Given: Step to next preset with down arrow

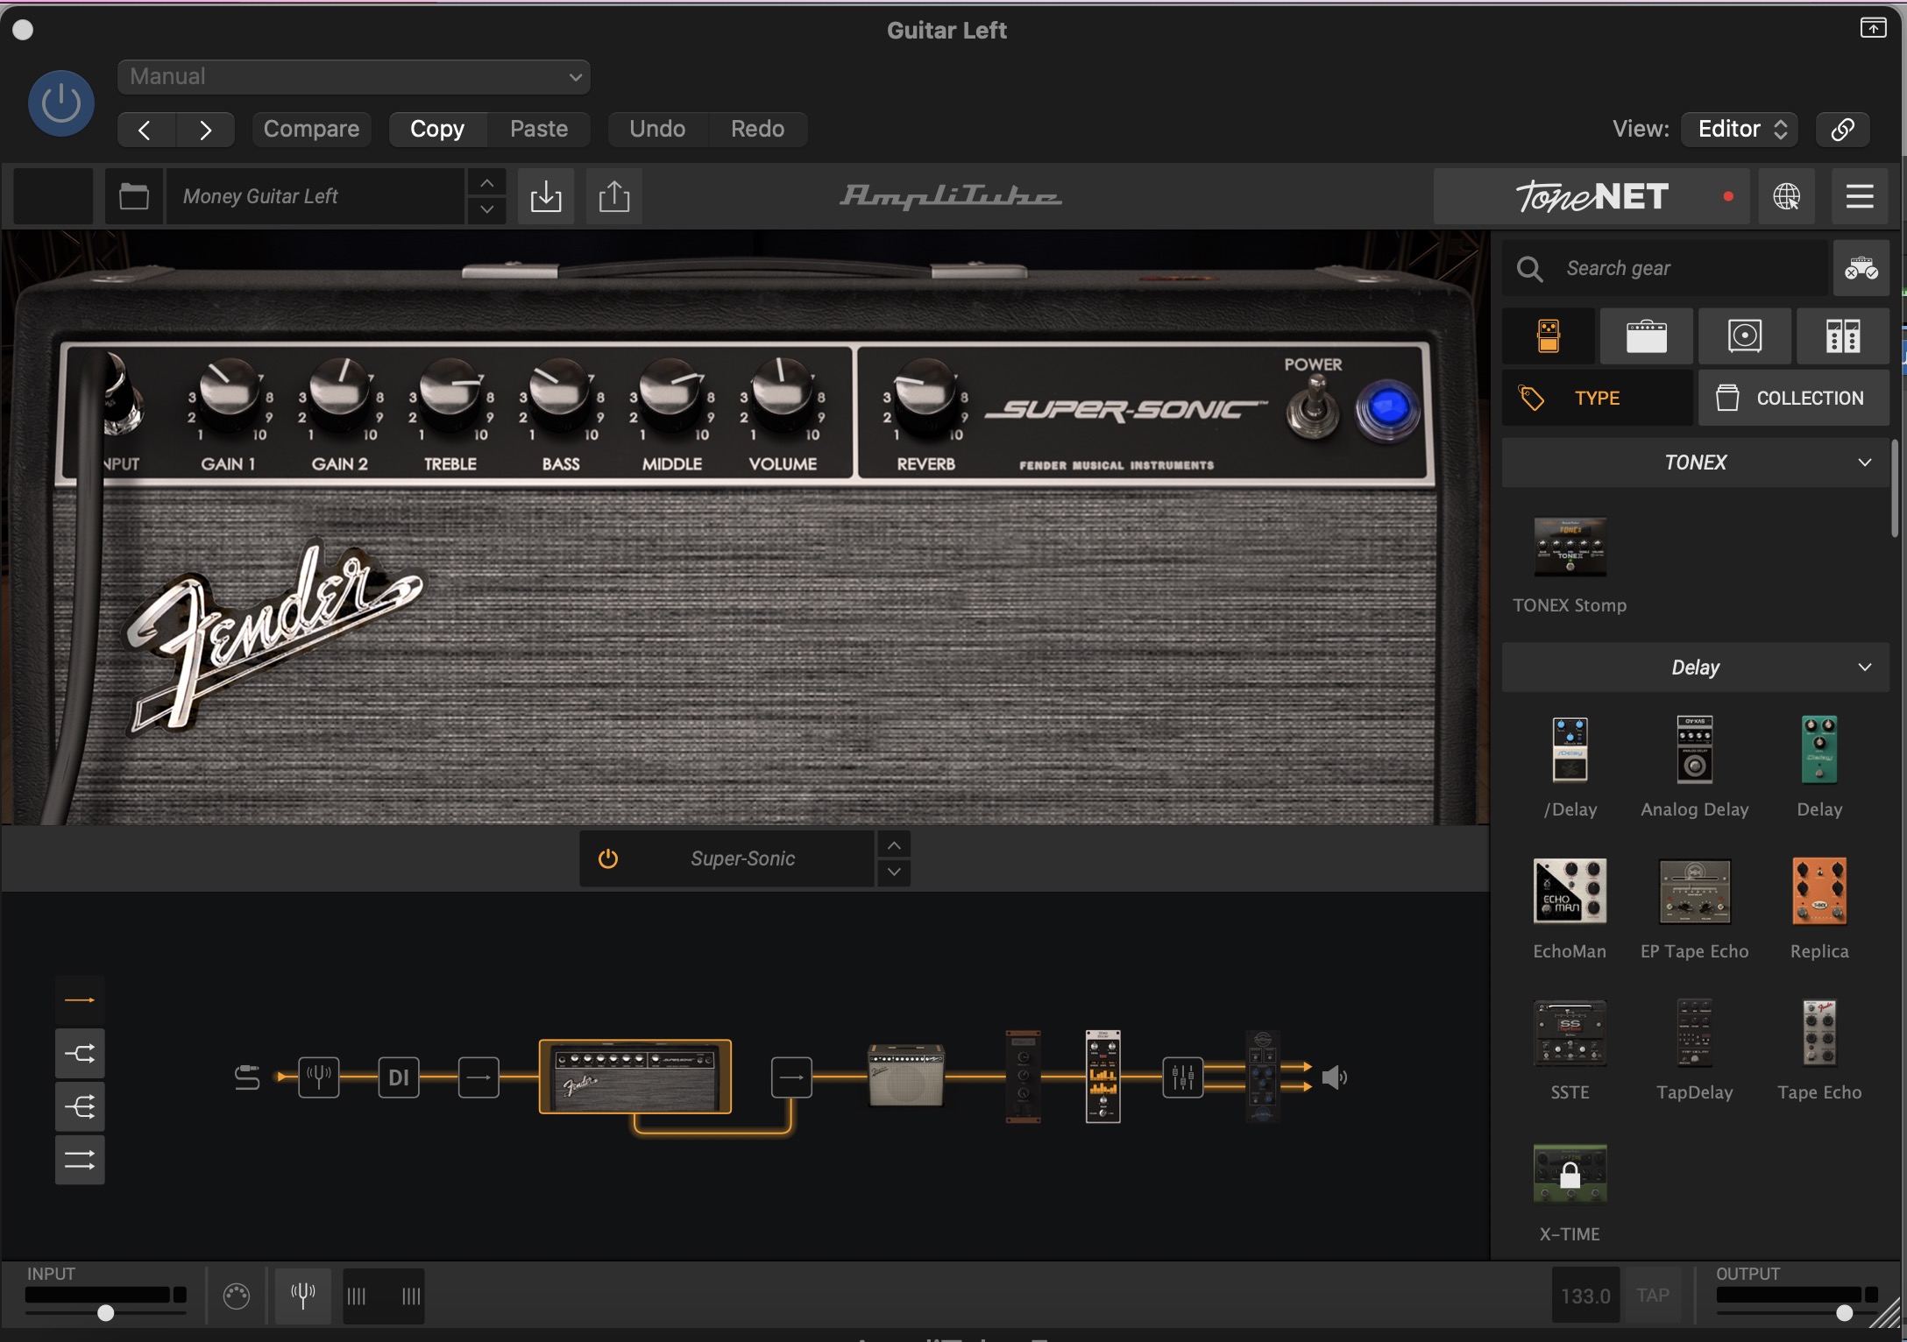Looking at the screenshot, I should (486, 210).
